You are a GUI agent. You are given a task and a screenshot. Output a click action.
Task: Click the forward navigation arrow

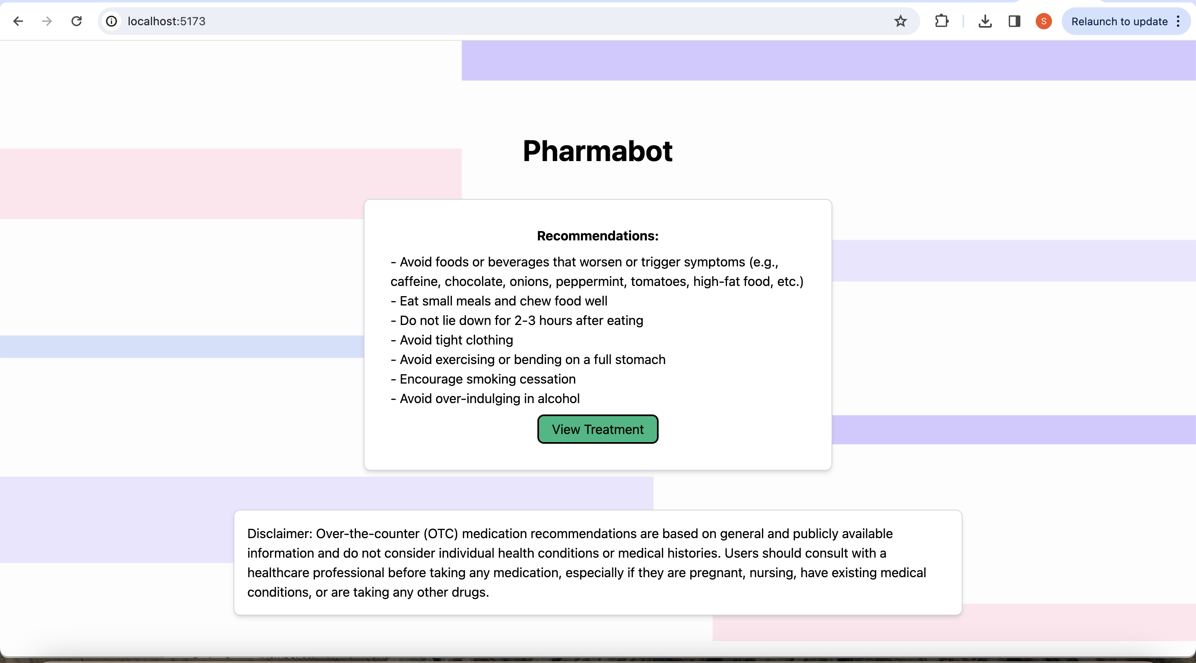(47, 22)
